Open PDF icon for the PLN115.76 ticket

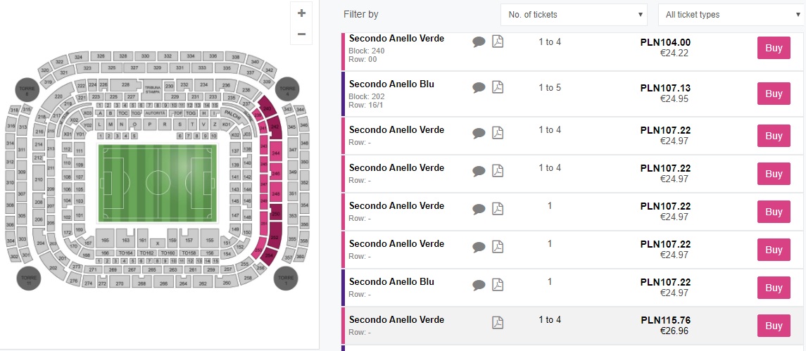pos(498,322)
